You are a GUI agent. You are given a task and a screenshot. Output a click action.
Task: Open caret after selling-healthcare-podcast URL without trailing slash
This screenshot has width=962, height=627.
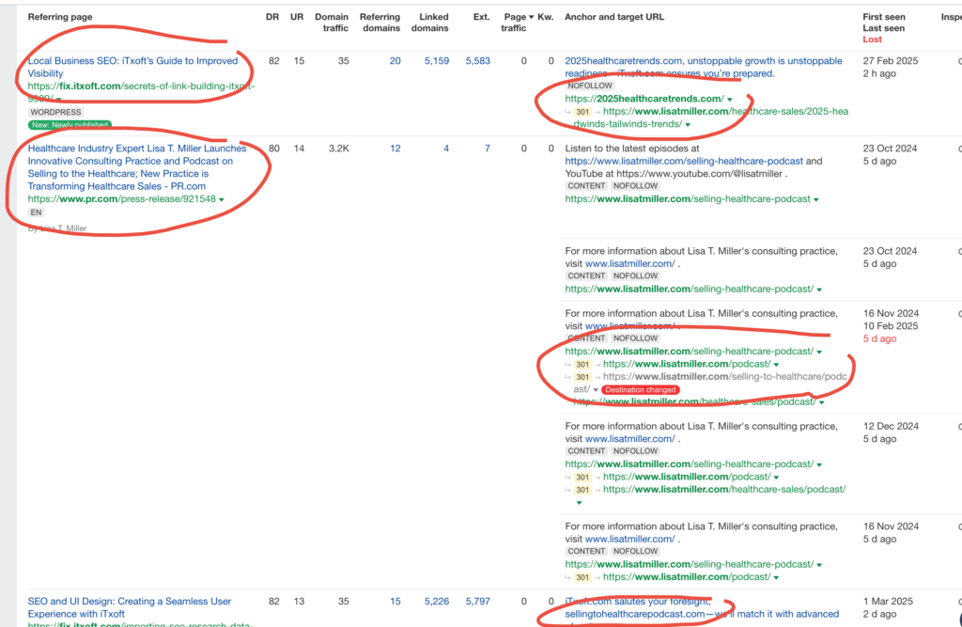[x=816, y=199]
